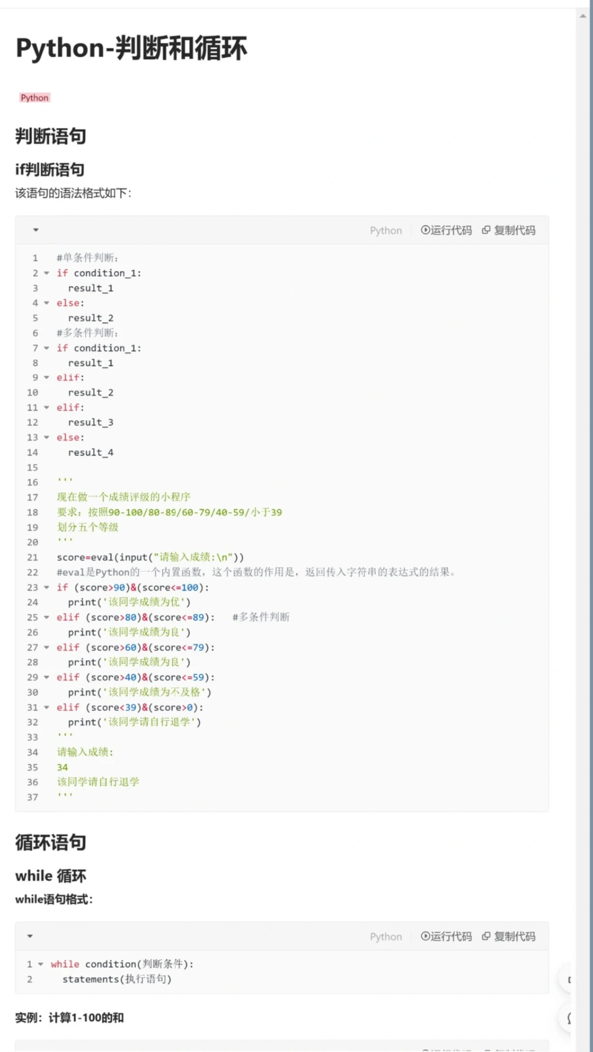The image size is (593, 1052).
Task: Click the Python language label of the first code block
Action: (x=385, y=231)
